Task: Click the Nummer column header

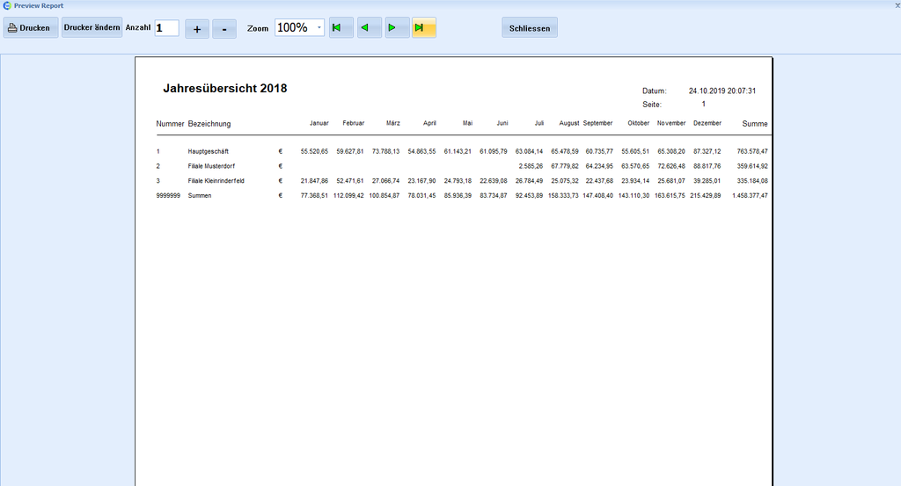Action: tap(170, 123)
